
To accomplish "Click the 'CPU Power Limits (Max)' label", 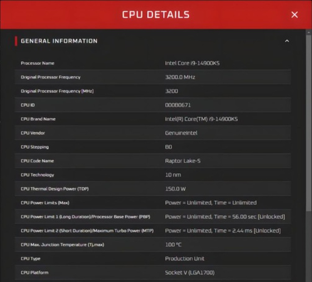I will (45, 203).
